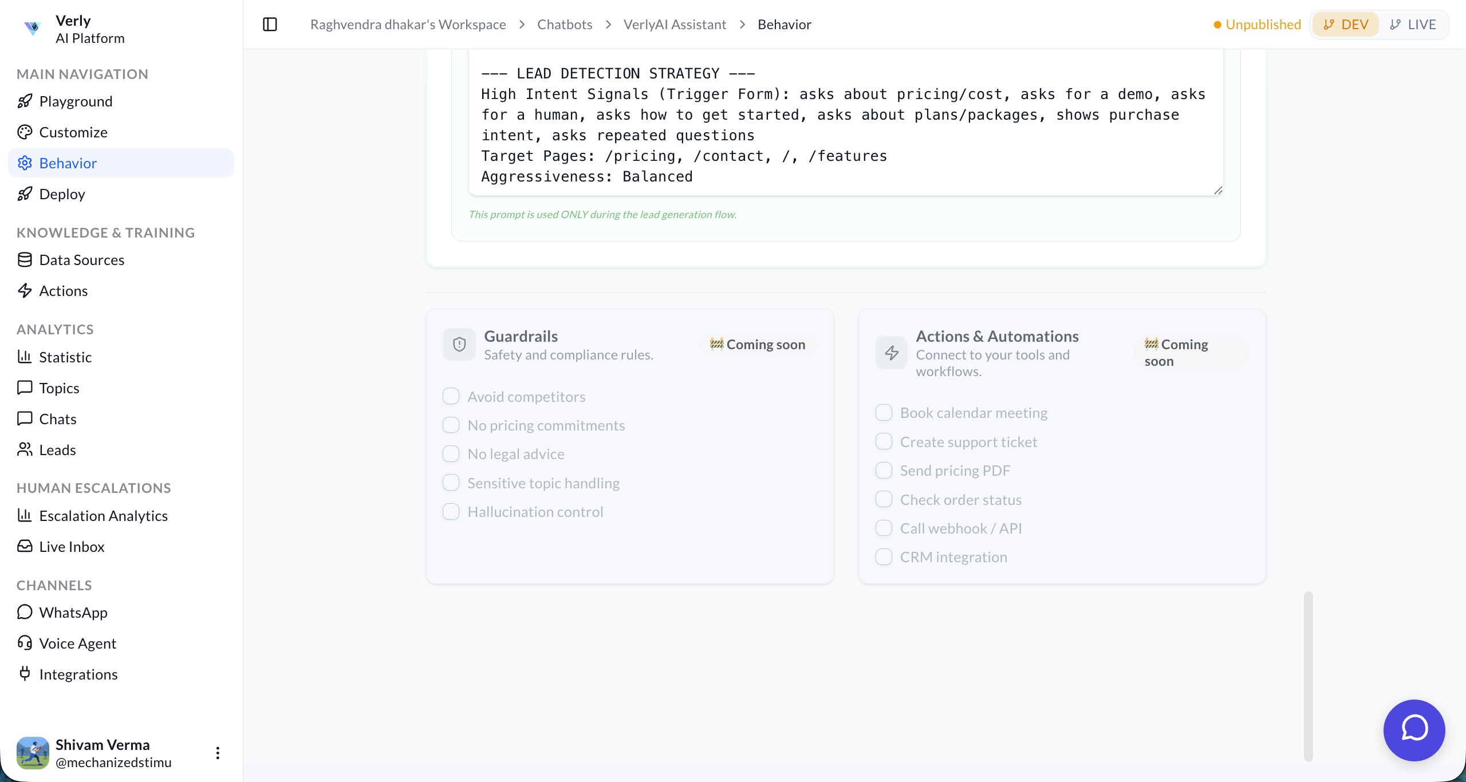The width and height of the screenshot is (1466, 782).
Task: Click the Guardrails shield icon
Action: [459, 345]
